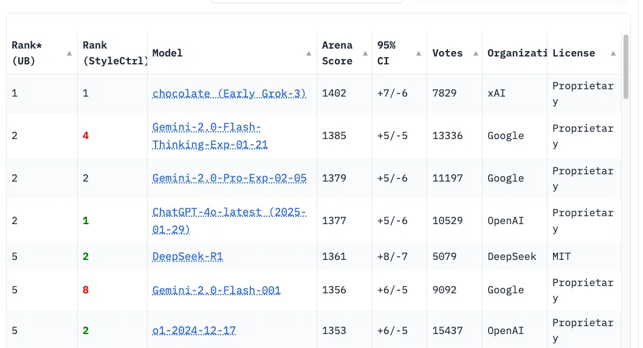Open Gemini-2.0-Pro-Exp-02-05 model link
Screen dimensions: 643x348
[229, 179]
